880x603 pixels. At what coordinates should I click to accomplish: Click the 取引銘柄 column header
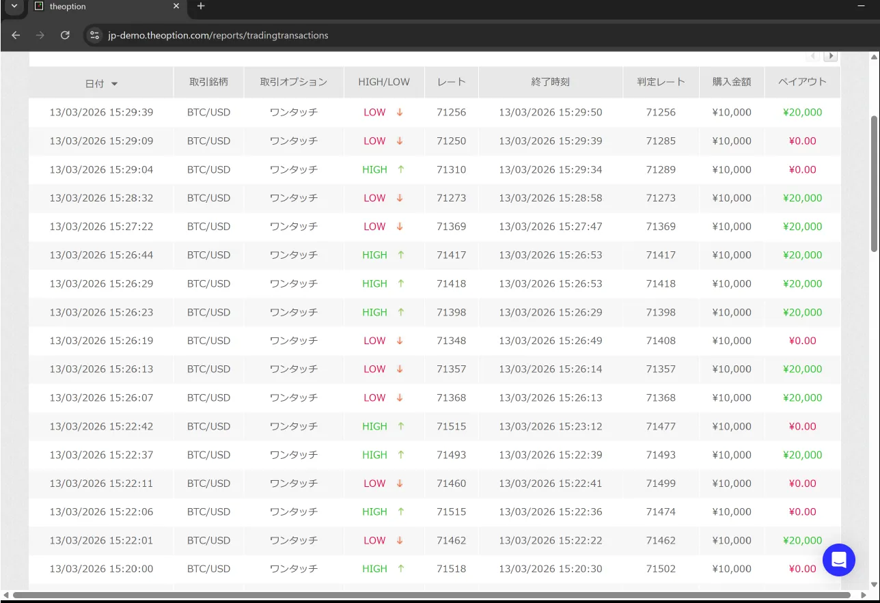tap(208, 82)
